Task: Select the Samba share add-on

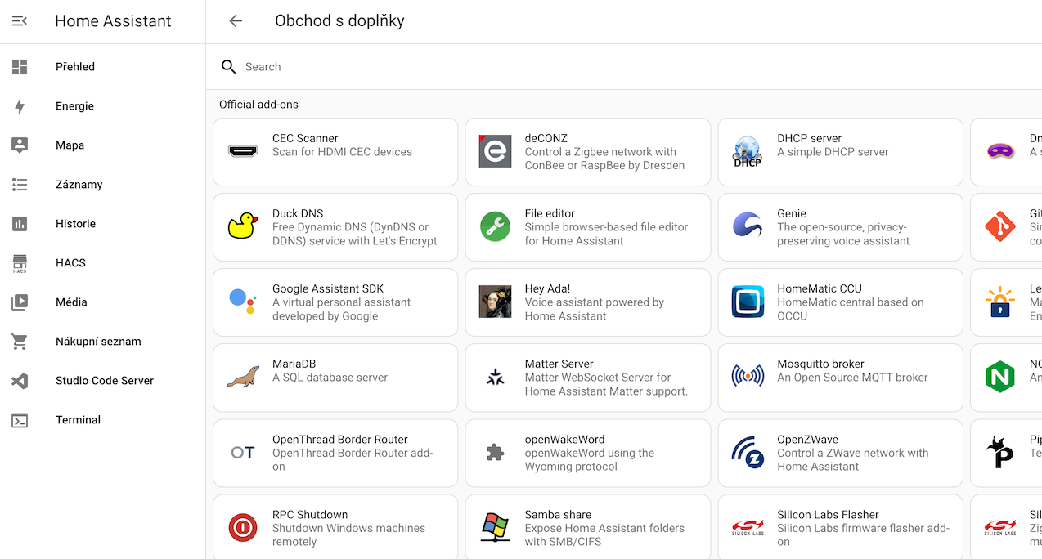Action: pyautogui.click(x=587, y=525)
